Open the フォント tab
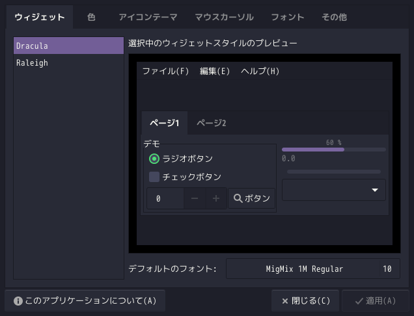The image size is (414, 316). pos(288,17)
